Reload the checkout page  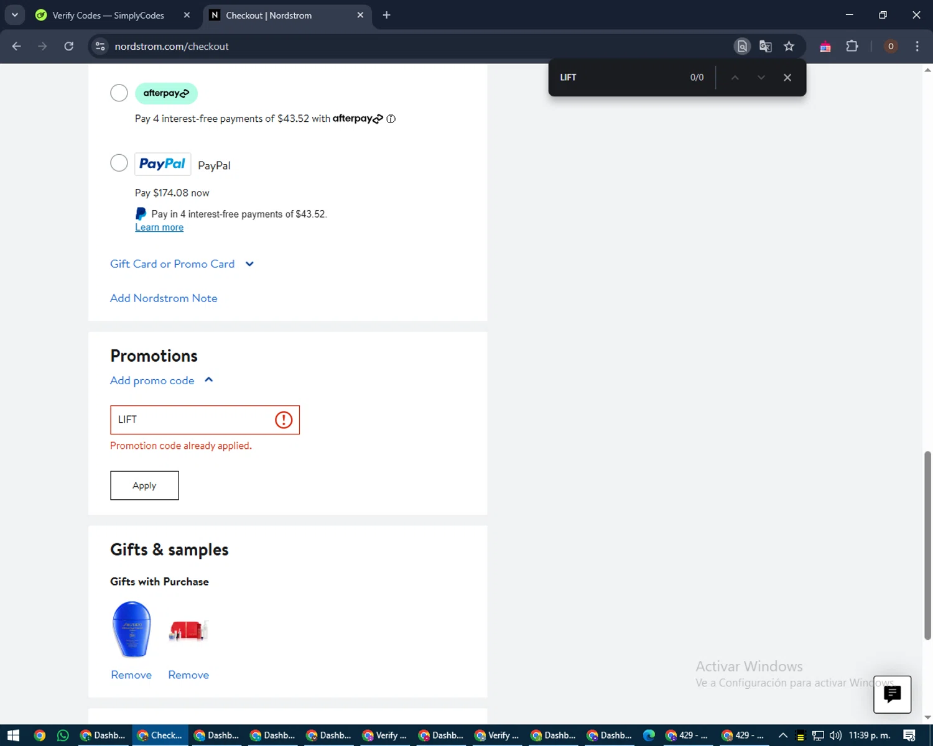[68, 46]
